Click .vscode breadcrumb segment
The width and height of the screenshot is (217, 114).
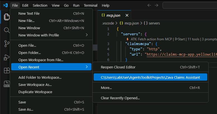point(108,23)
